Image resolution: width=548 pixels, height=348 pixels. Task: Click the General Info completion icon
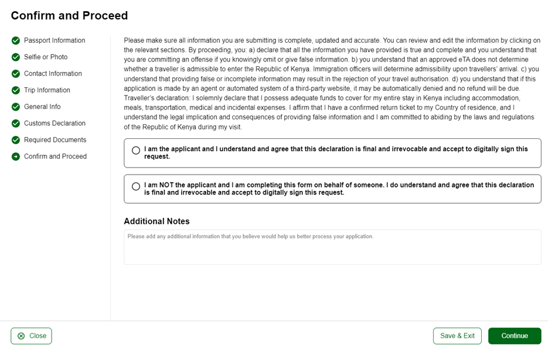click(x=15, y=107)
